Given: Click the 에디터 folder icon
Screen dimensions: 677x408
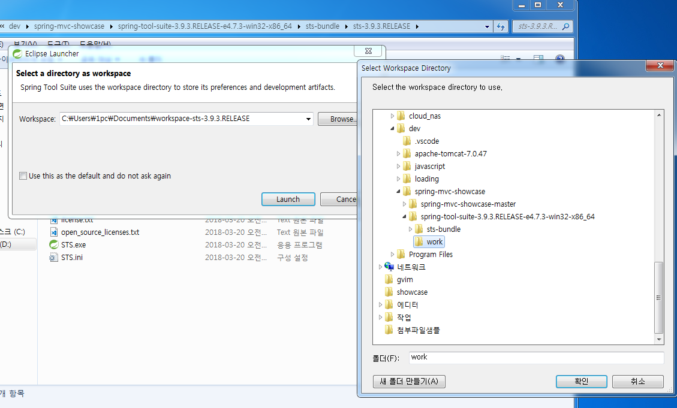Looking at the screenshot, I should click(x=389, y=304).
